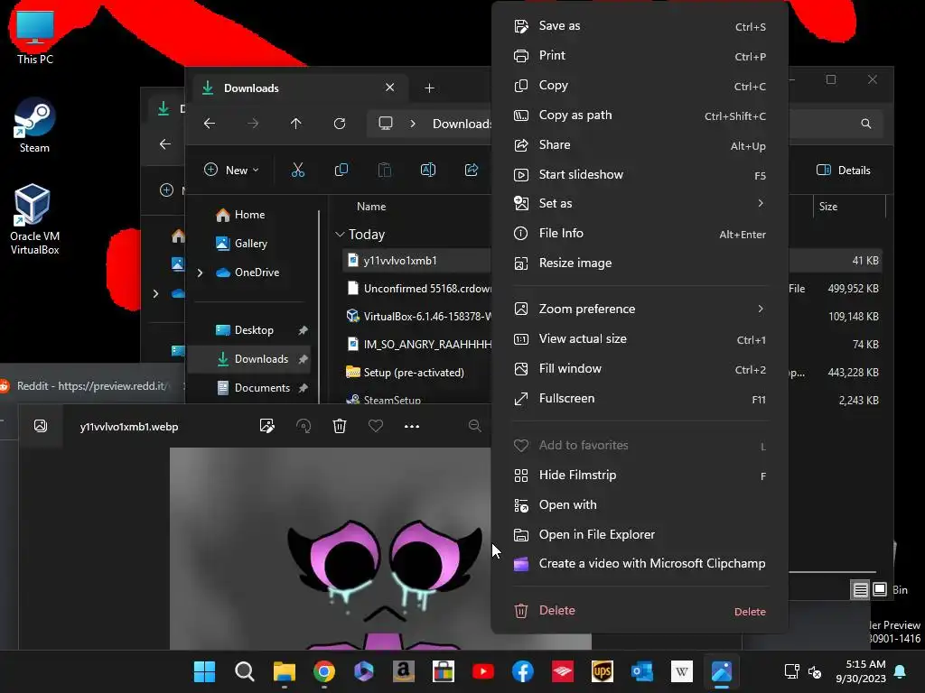The image size is (925, 693).
Task: Refresh the Downloads folder view
Action: click(340, 123)
